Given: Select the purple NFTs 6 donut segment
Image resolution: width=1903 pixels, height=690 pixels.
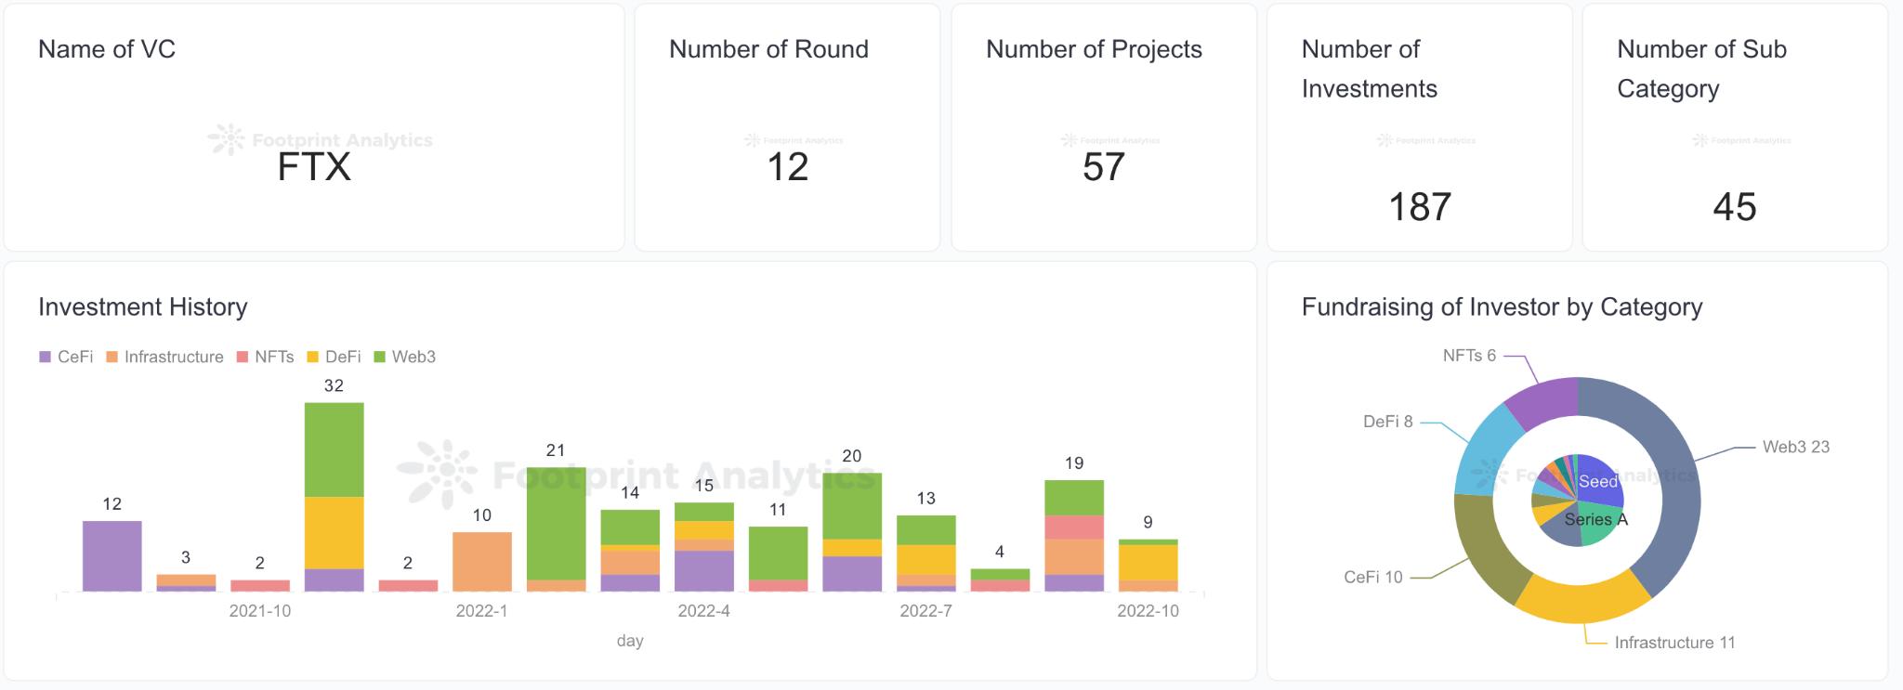Looking at the screenshot, I should (1544, 397).
